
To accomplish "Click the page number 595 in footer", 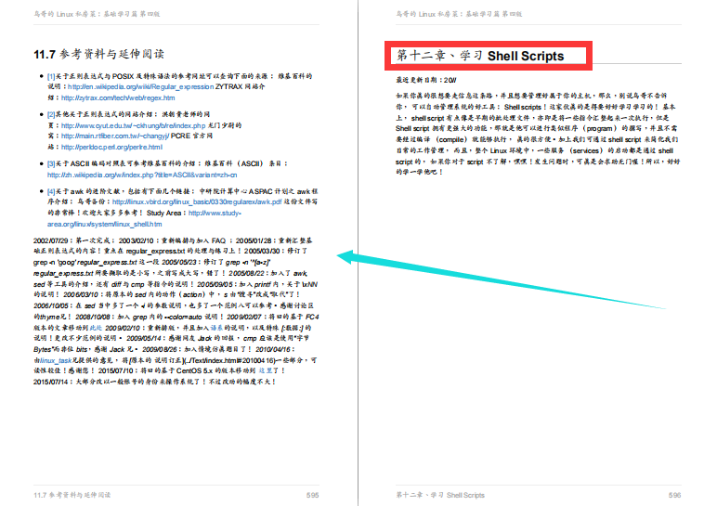I will [x=312, y=495].
